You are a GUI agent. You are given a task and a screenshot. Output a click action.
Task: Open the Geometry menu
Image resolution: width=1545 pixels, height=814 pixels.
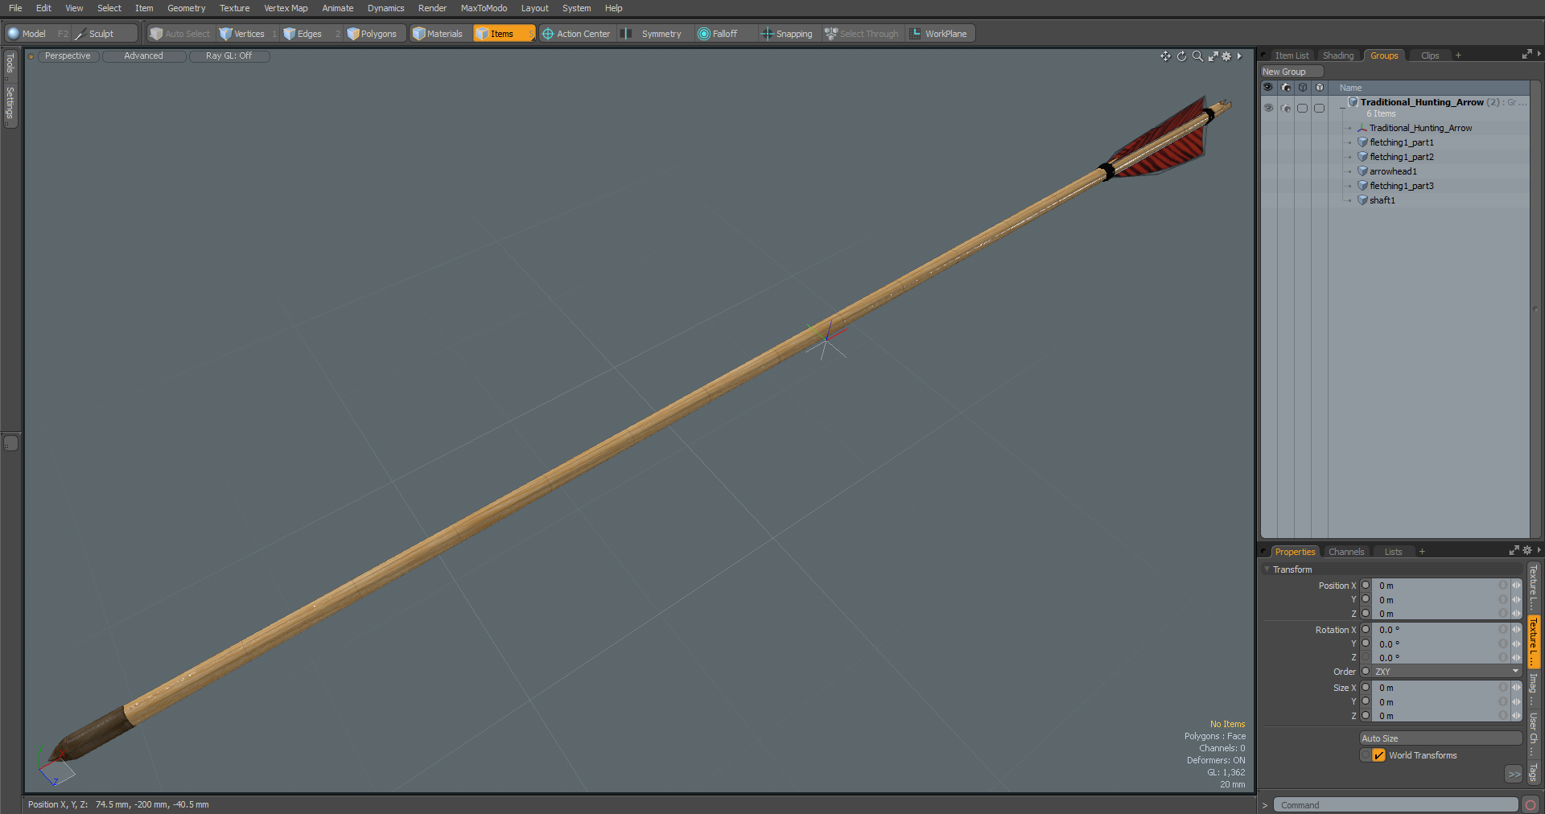tap(186, 8)
